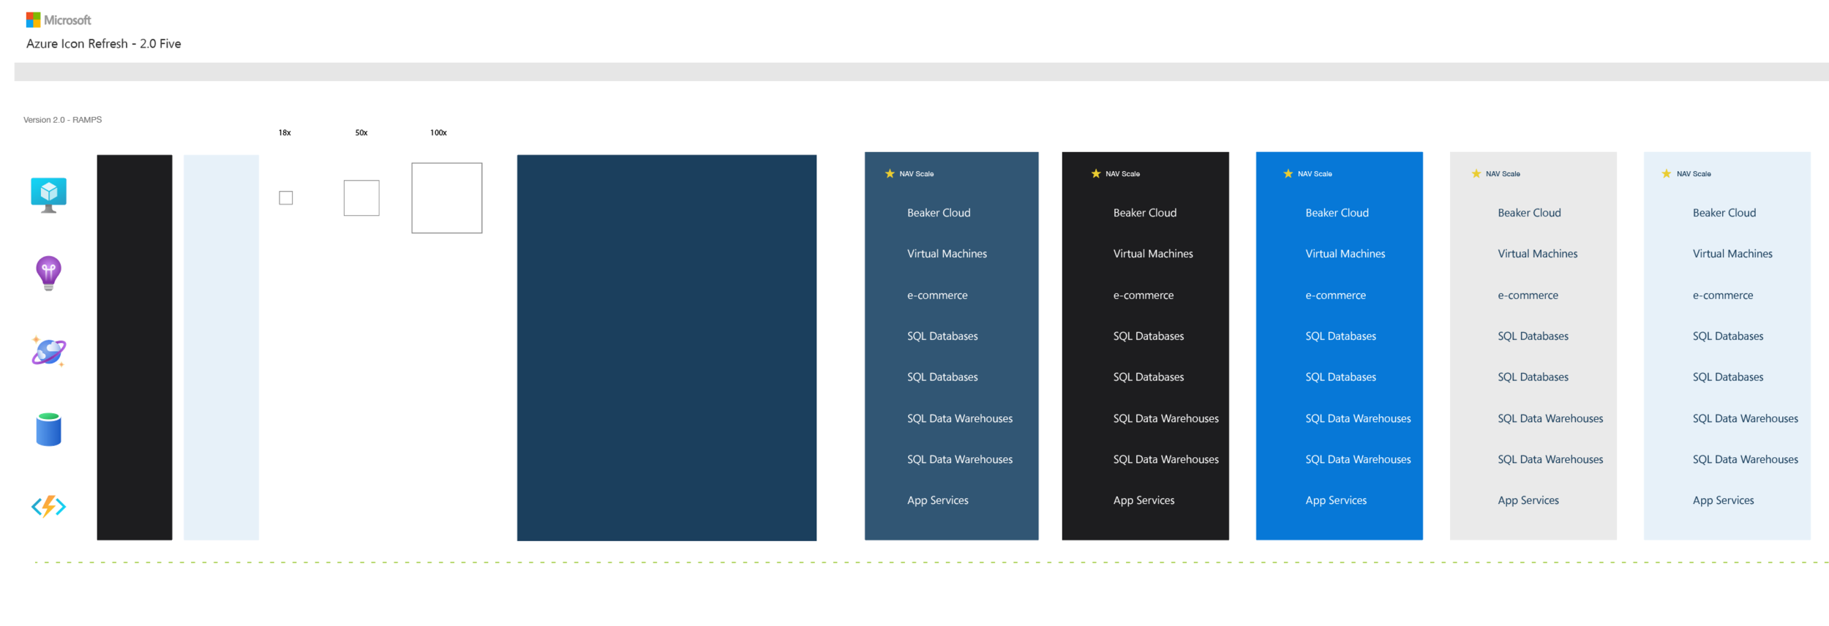Go to Virtual Machines in pale blue panel
The width and height of the screenshot is (1829, 626).
point(1732,254)
